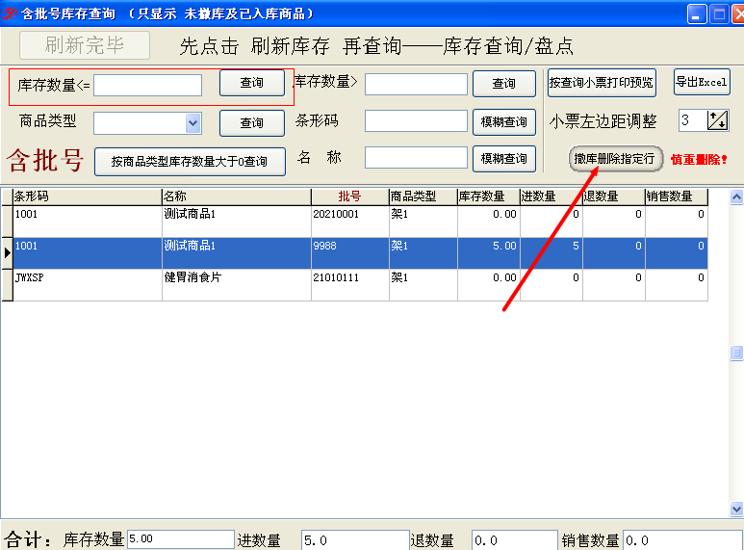The height and width of the screenshot is (550, 744).
Task: Click the 库存数量 column header
Action: tap(489, 196)
